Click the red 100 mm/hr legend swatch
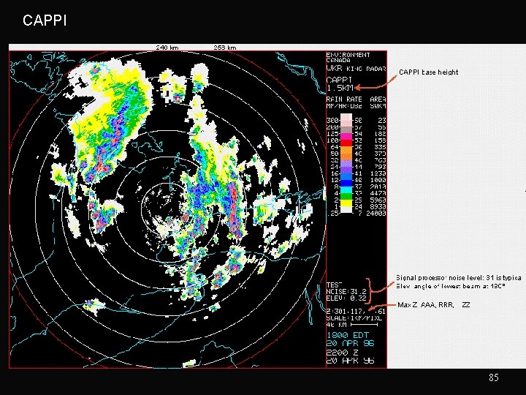This screenshot has width=526, height=395. click(346, 143)
